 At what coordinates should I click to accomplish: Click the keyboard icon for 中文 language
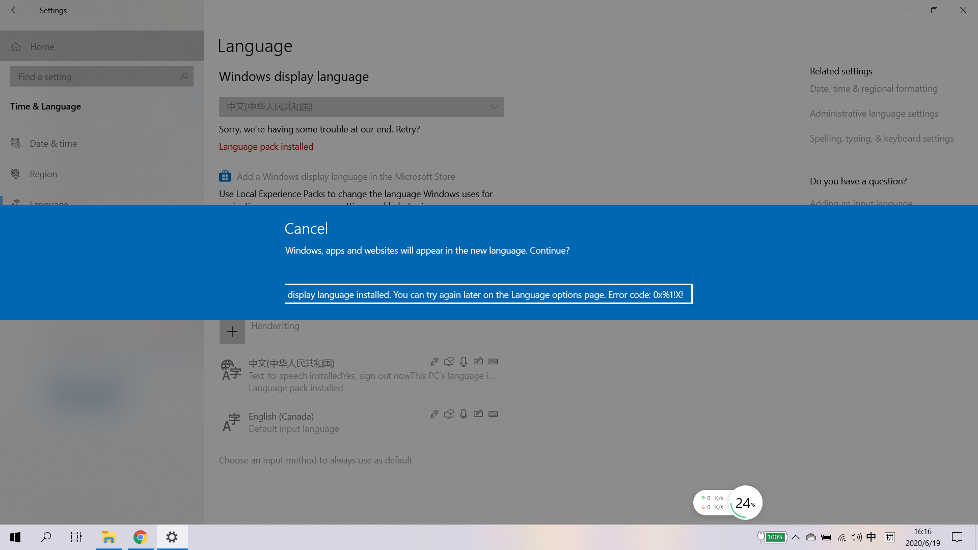click(493, 362)
